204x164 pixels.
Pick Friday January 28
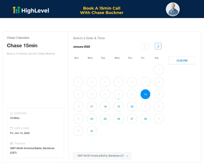145,119
